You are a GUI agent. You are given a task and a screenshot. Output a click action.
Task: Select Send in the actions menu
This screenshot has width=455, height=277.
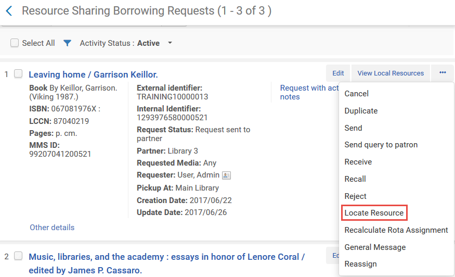click(353, 128)
